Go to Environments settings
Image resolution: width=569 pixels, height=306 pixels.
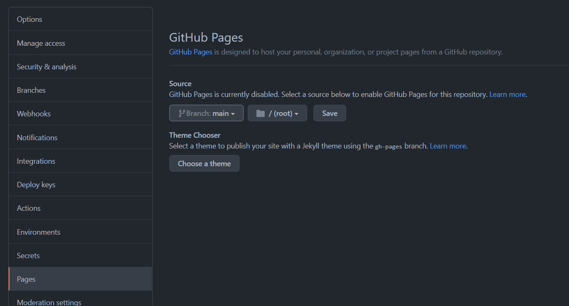click(x=81, y=232)
